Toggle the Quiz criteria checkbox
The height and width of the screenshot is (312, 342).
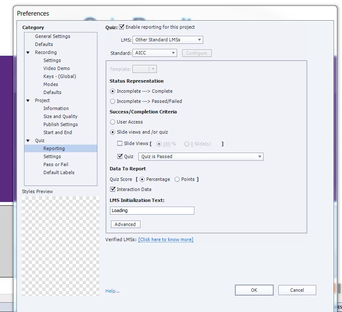(x=120, y=156)
